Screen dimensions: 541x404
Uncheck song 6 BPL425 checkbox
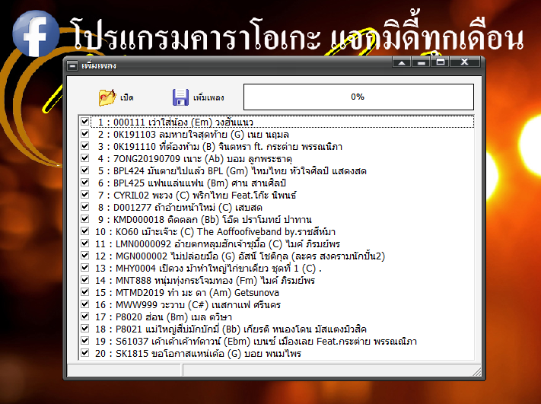point(84,182)
